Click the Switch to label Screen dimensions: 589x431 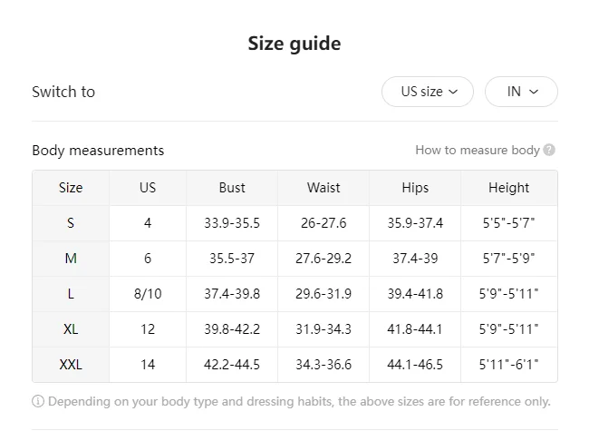click(63, 92)
